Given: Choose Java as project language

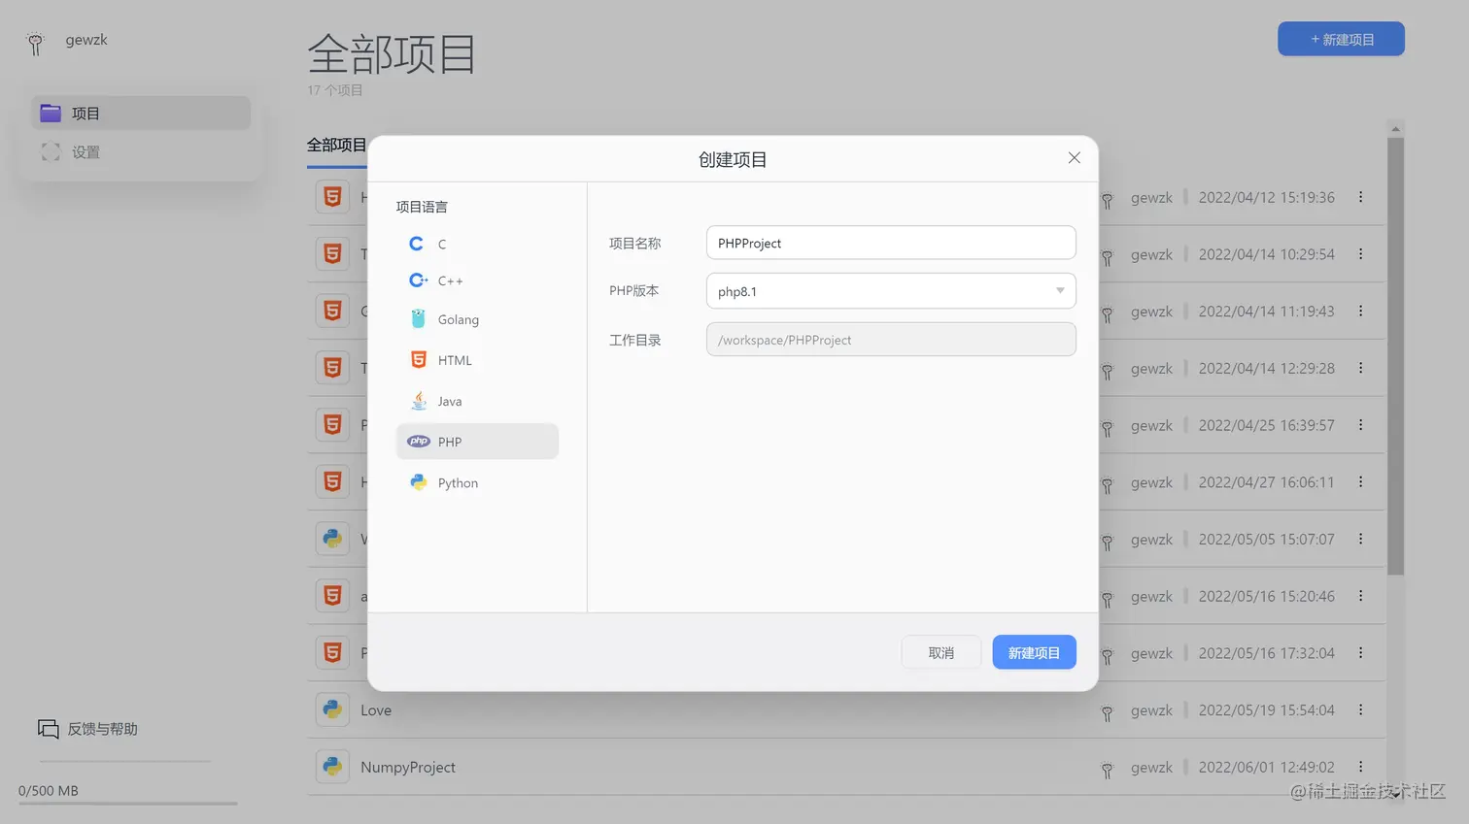Looking at the screenshot, I should pos(477,401).
